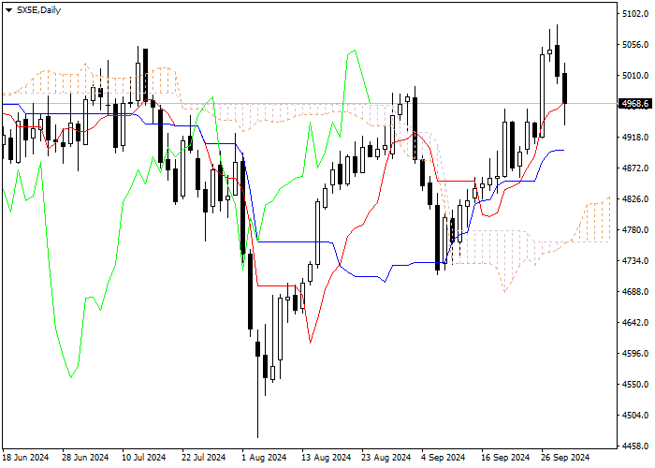Open the chart menu triangle beside SX5E
This screenshot has width=655, height=468.
(8, 10)
